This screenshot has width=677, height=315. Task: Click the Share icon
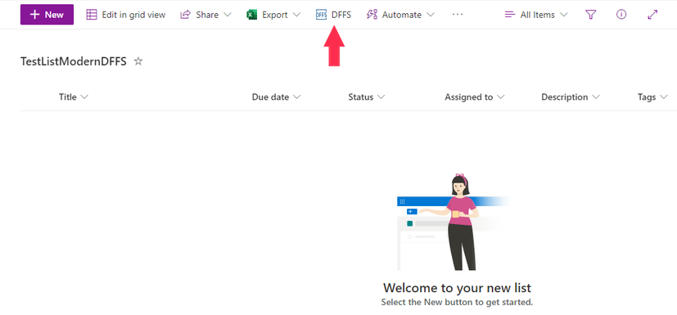(185, 15)
